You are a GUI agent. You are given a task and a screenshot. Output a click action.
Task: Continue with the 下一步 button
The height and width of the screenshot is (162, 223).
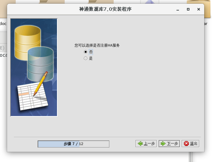pos(169,143)
